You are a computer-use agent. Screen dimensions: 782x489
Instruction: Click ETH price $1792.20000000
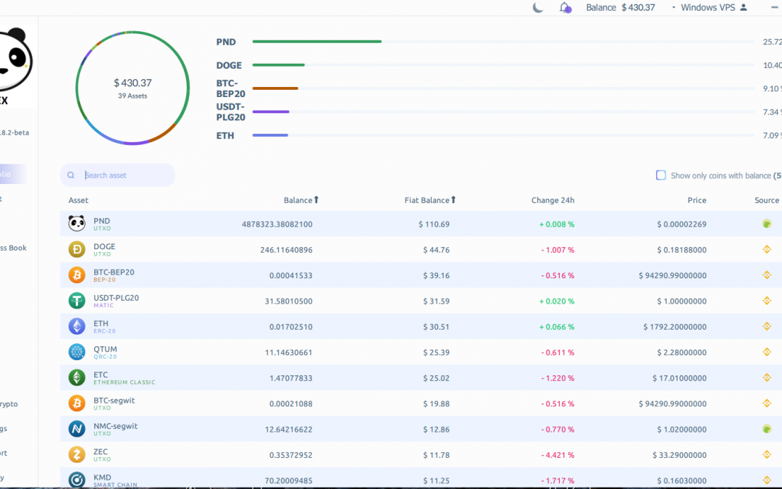pyautogui.click(x=675, y=327)
